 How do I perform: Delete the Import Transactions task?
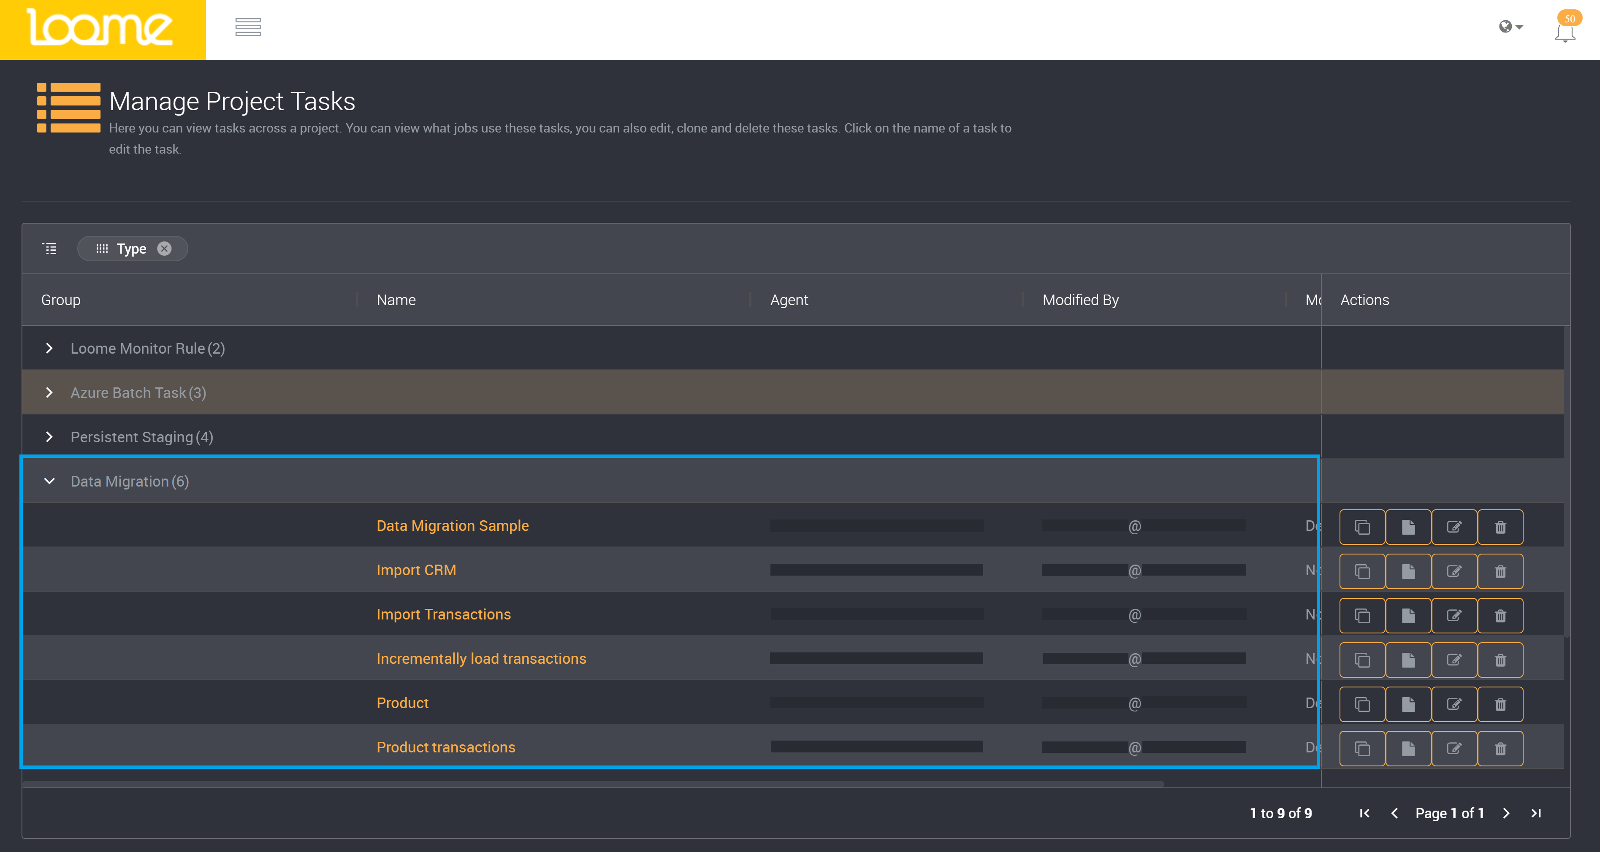(x=1500, y=615)
